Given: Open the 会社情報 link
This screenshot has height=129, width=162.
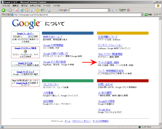Looking at the screenshot, I should [x=48, y=101].
